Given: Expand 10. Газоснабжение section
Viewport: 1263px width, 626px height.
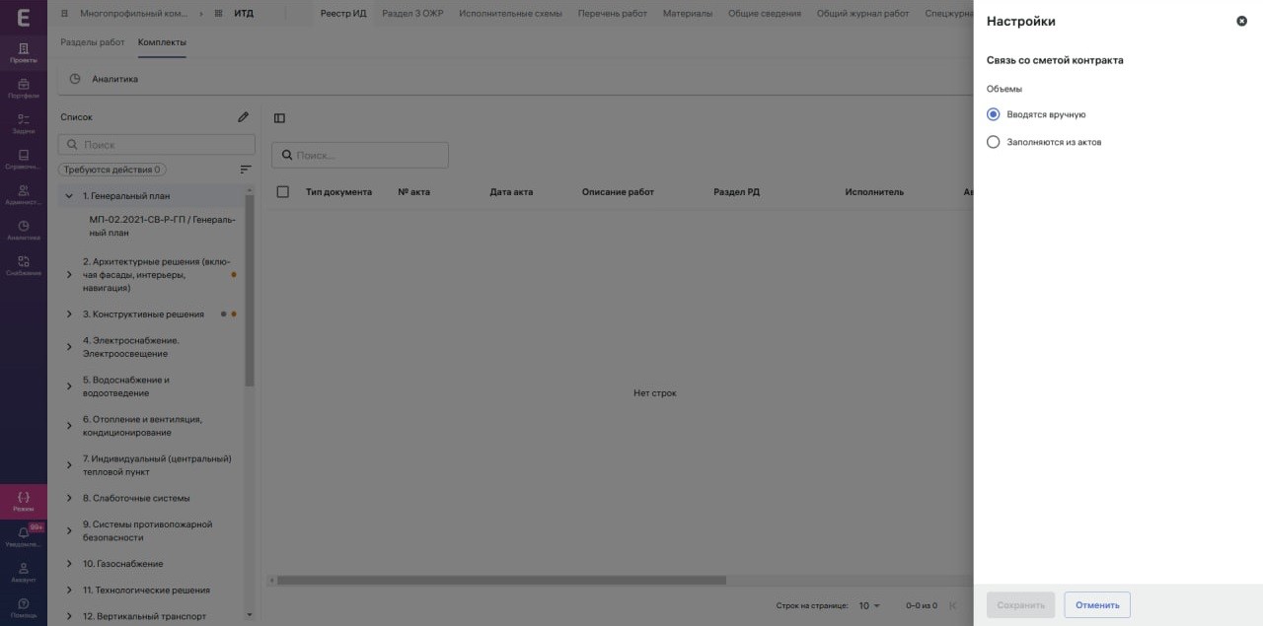Looking at the screenshot, I should [69, 564].
